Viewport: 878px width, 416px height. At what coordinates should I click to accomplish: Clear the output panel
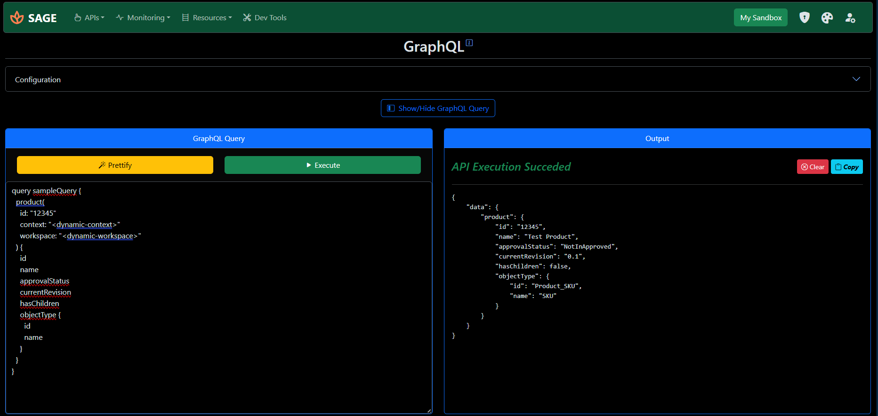pos(813,167)
